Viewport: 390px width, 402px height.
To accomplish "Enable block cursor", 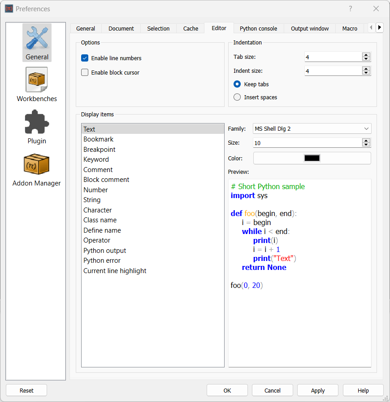I will [x=85, y=72].
